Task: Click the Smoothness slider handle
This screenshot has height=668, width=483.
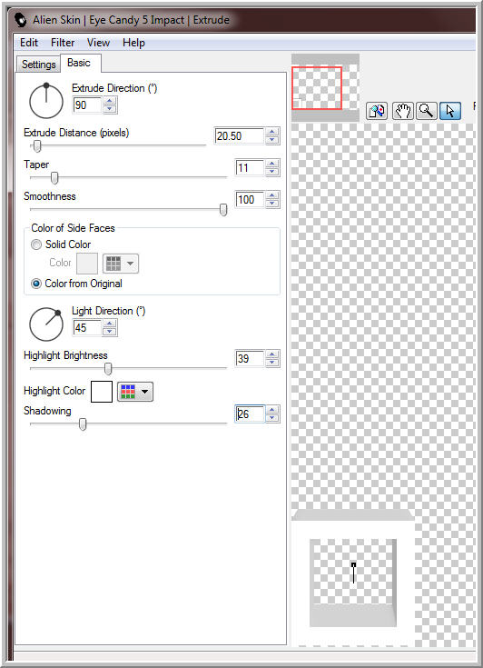Action: (223, 210)
